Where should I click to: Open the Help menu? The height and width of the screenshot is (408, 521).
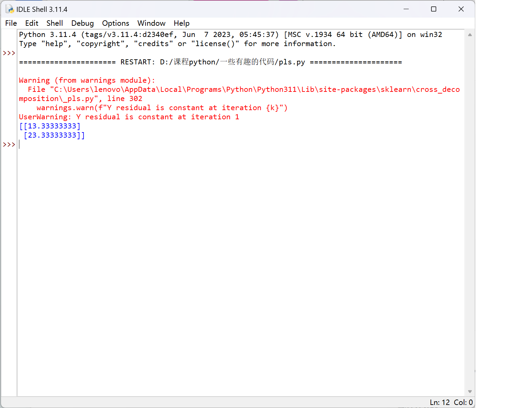coord(181,23)
